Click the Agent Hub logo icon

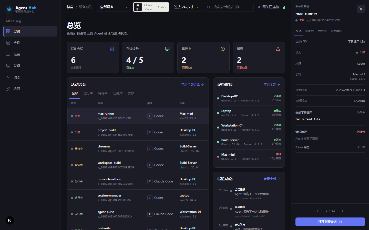(x=9, y=9)
